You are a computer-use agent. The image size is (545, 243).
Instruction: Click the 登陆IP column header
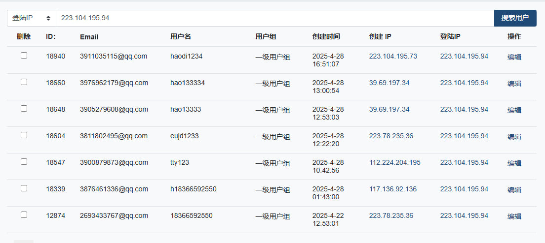[x=450, y=37]
